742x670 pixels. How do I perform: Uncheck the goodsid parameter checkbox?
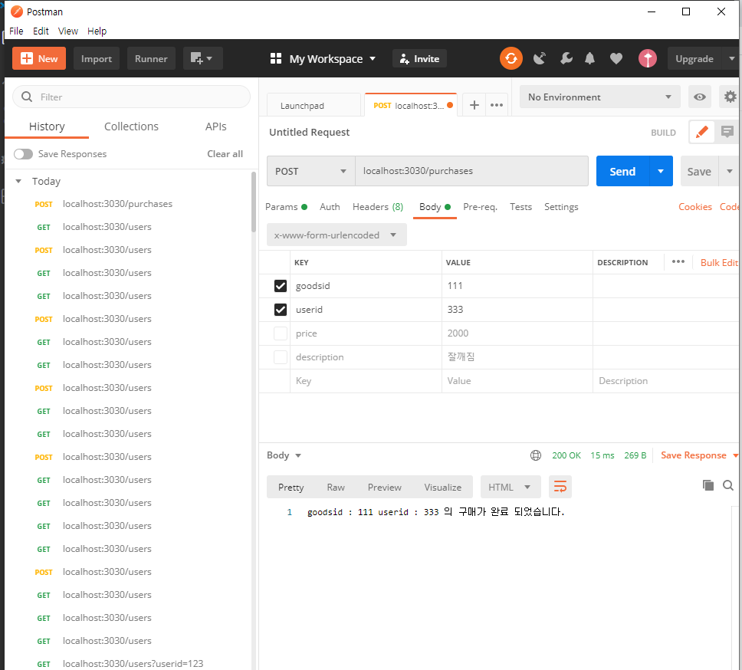click(x=280, y=286)
